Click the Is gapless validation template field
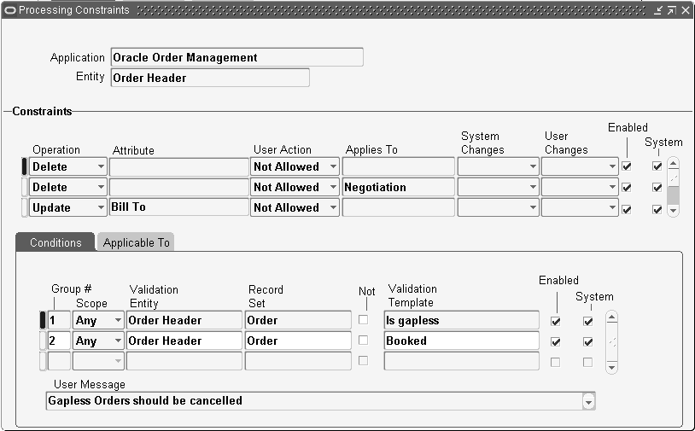The height and width of the screenshot is (431, 695). click(x=461, y=320)
